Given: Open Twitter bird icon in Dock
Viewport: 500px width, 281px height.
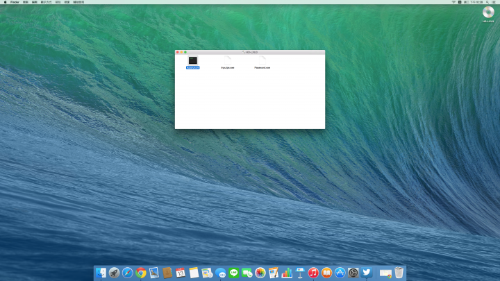Looking at the screenshot, I should coord(367,273).
